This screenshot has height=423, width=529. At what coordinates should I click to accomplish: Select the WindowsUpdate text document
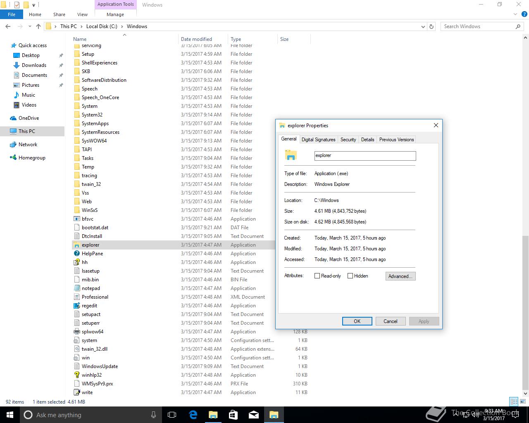click(x=100, y=366)
